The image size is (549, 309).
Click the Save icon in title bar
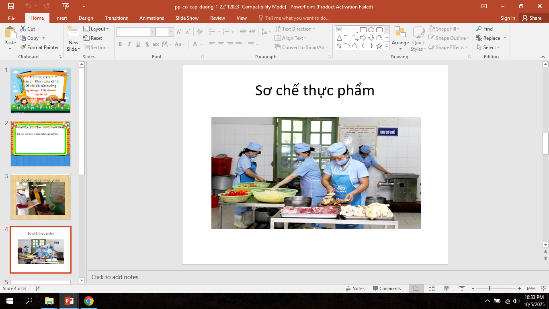11,6
